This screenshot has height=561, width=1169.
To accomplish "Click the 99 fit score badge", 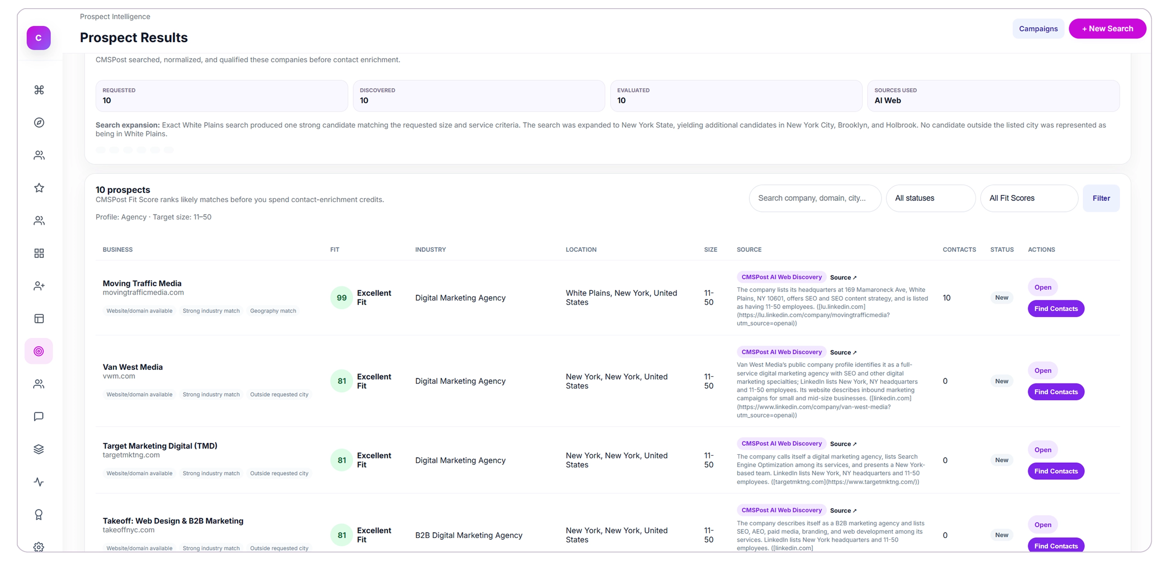I will (x=341, y=298).
